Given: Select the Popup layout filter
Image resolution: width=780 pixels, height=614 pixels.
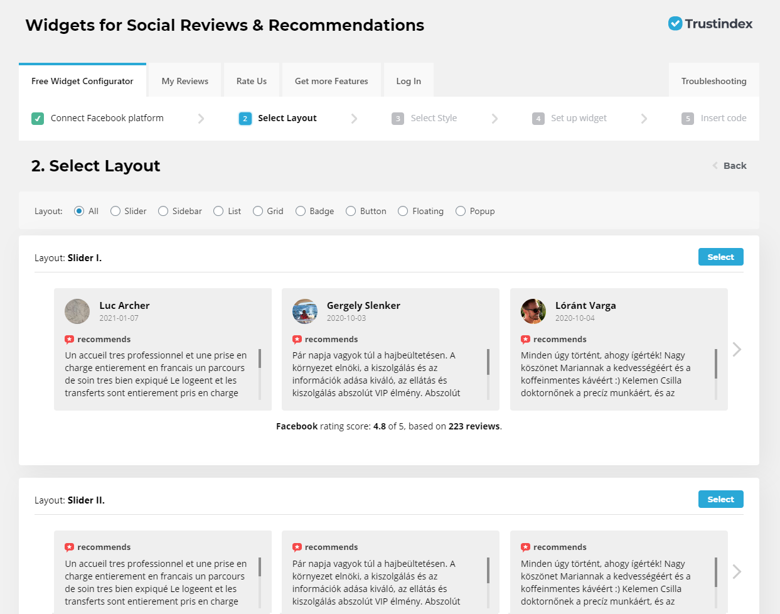Looking at the screenshot, I should (x=461, y=211).
